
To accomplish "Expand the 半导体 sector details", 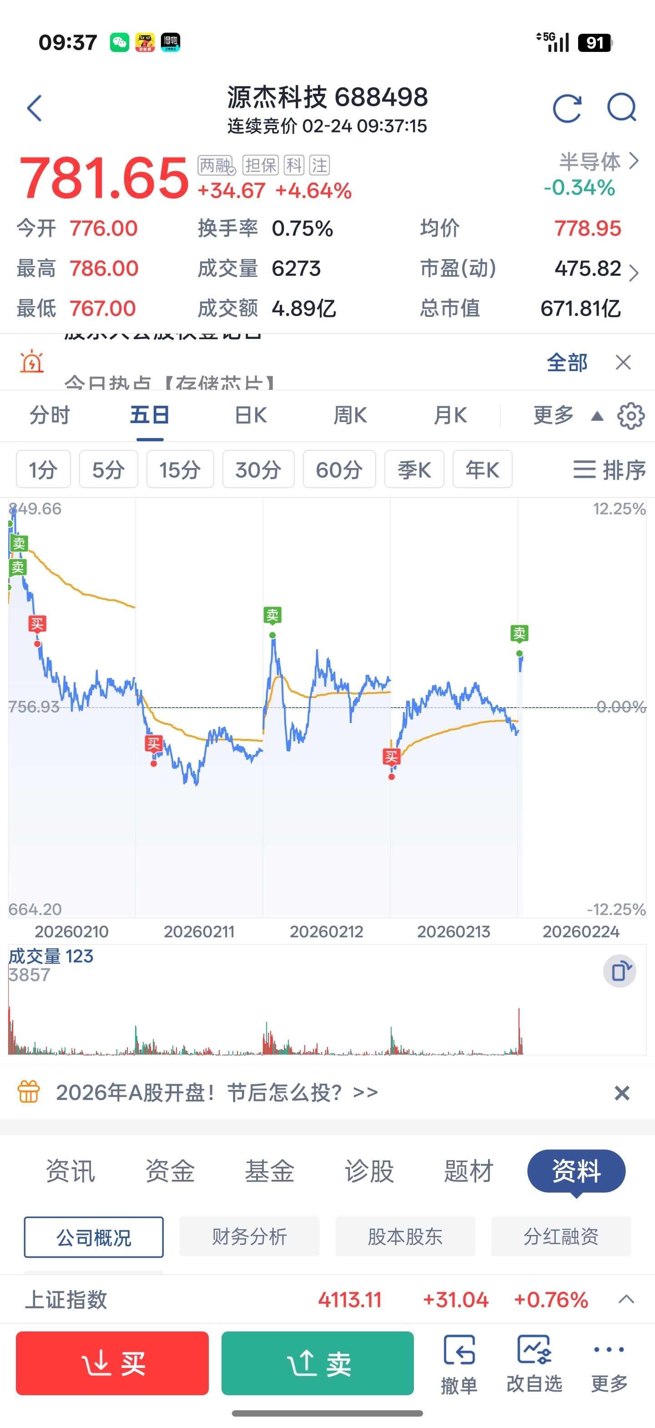I will [598, 162].
